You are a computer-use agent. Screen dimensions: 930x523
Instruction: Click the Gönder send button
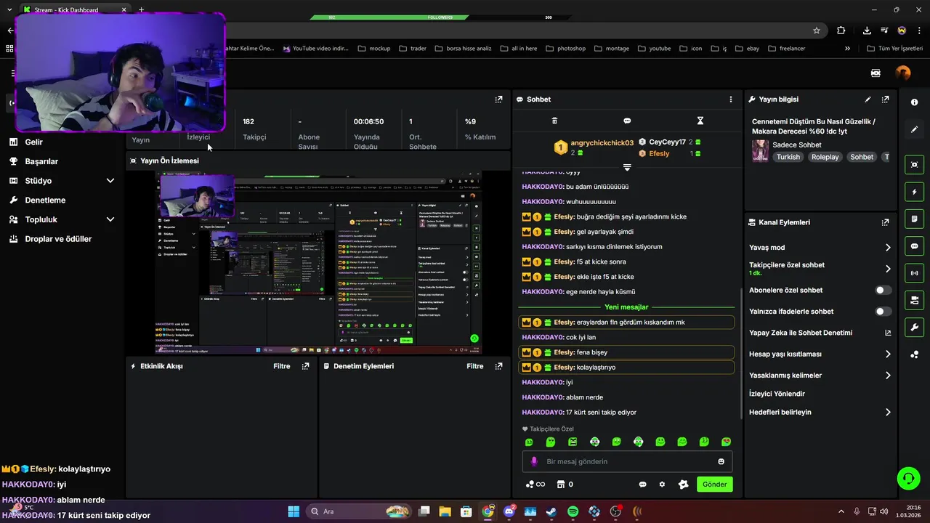click(714, 485)
